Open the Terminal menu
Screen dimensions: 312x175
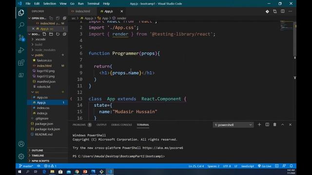click(93, 3)
